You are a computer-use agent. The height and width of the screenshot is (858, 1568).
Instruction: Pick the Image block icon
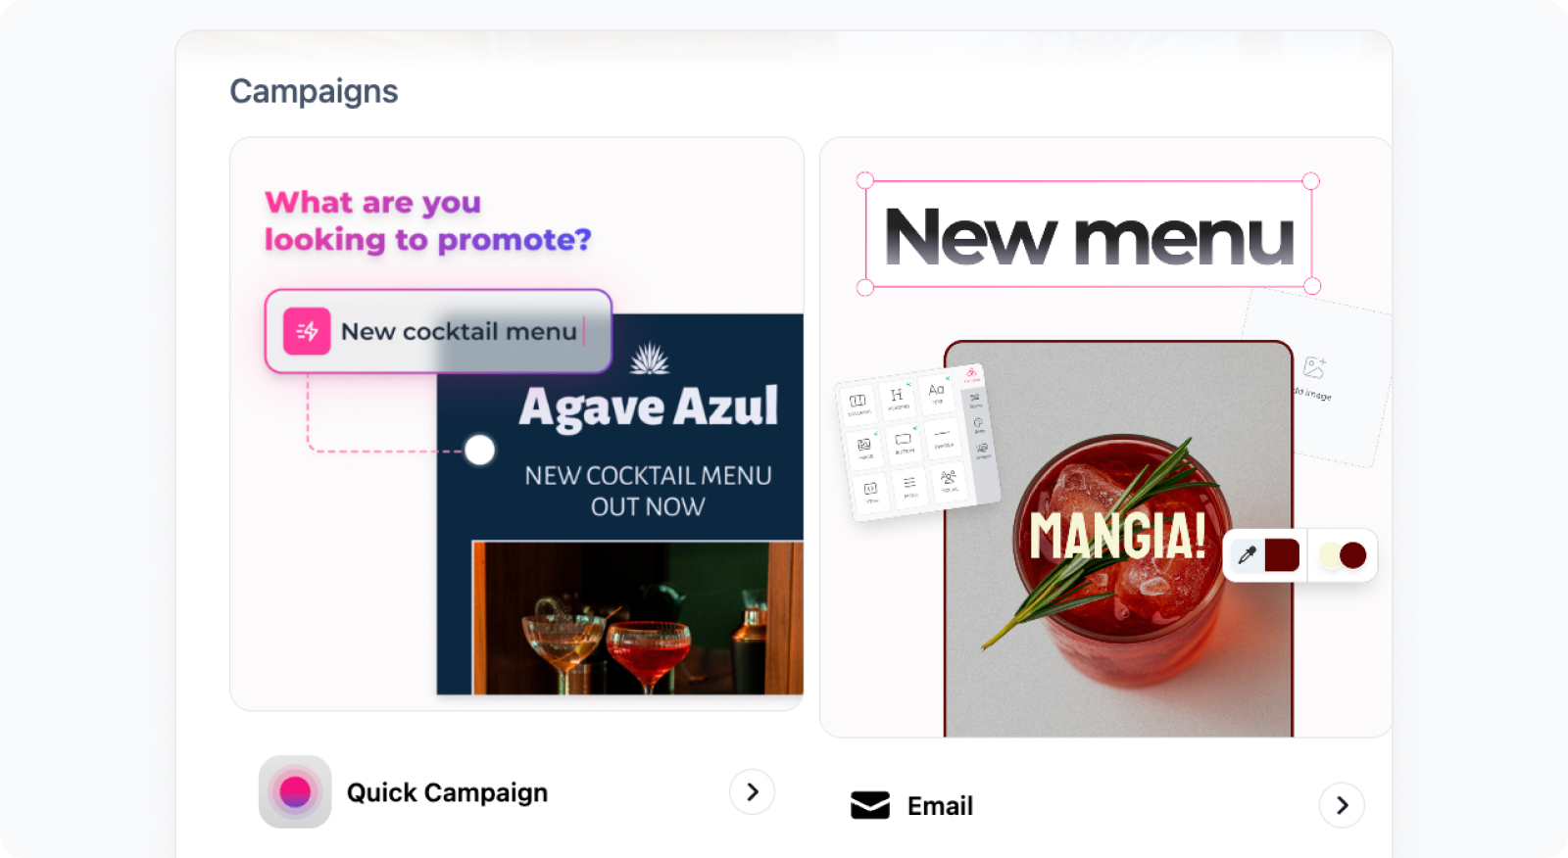864,447
